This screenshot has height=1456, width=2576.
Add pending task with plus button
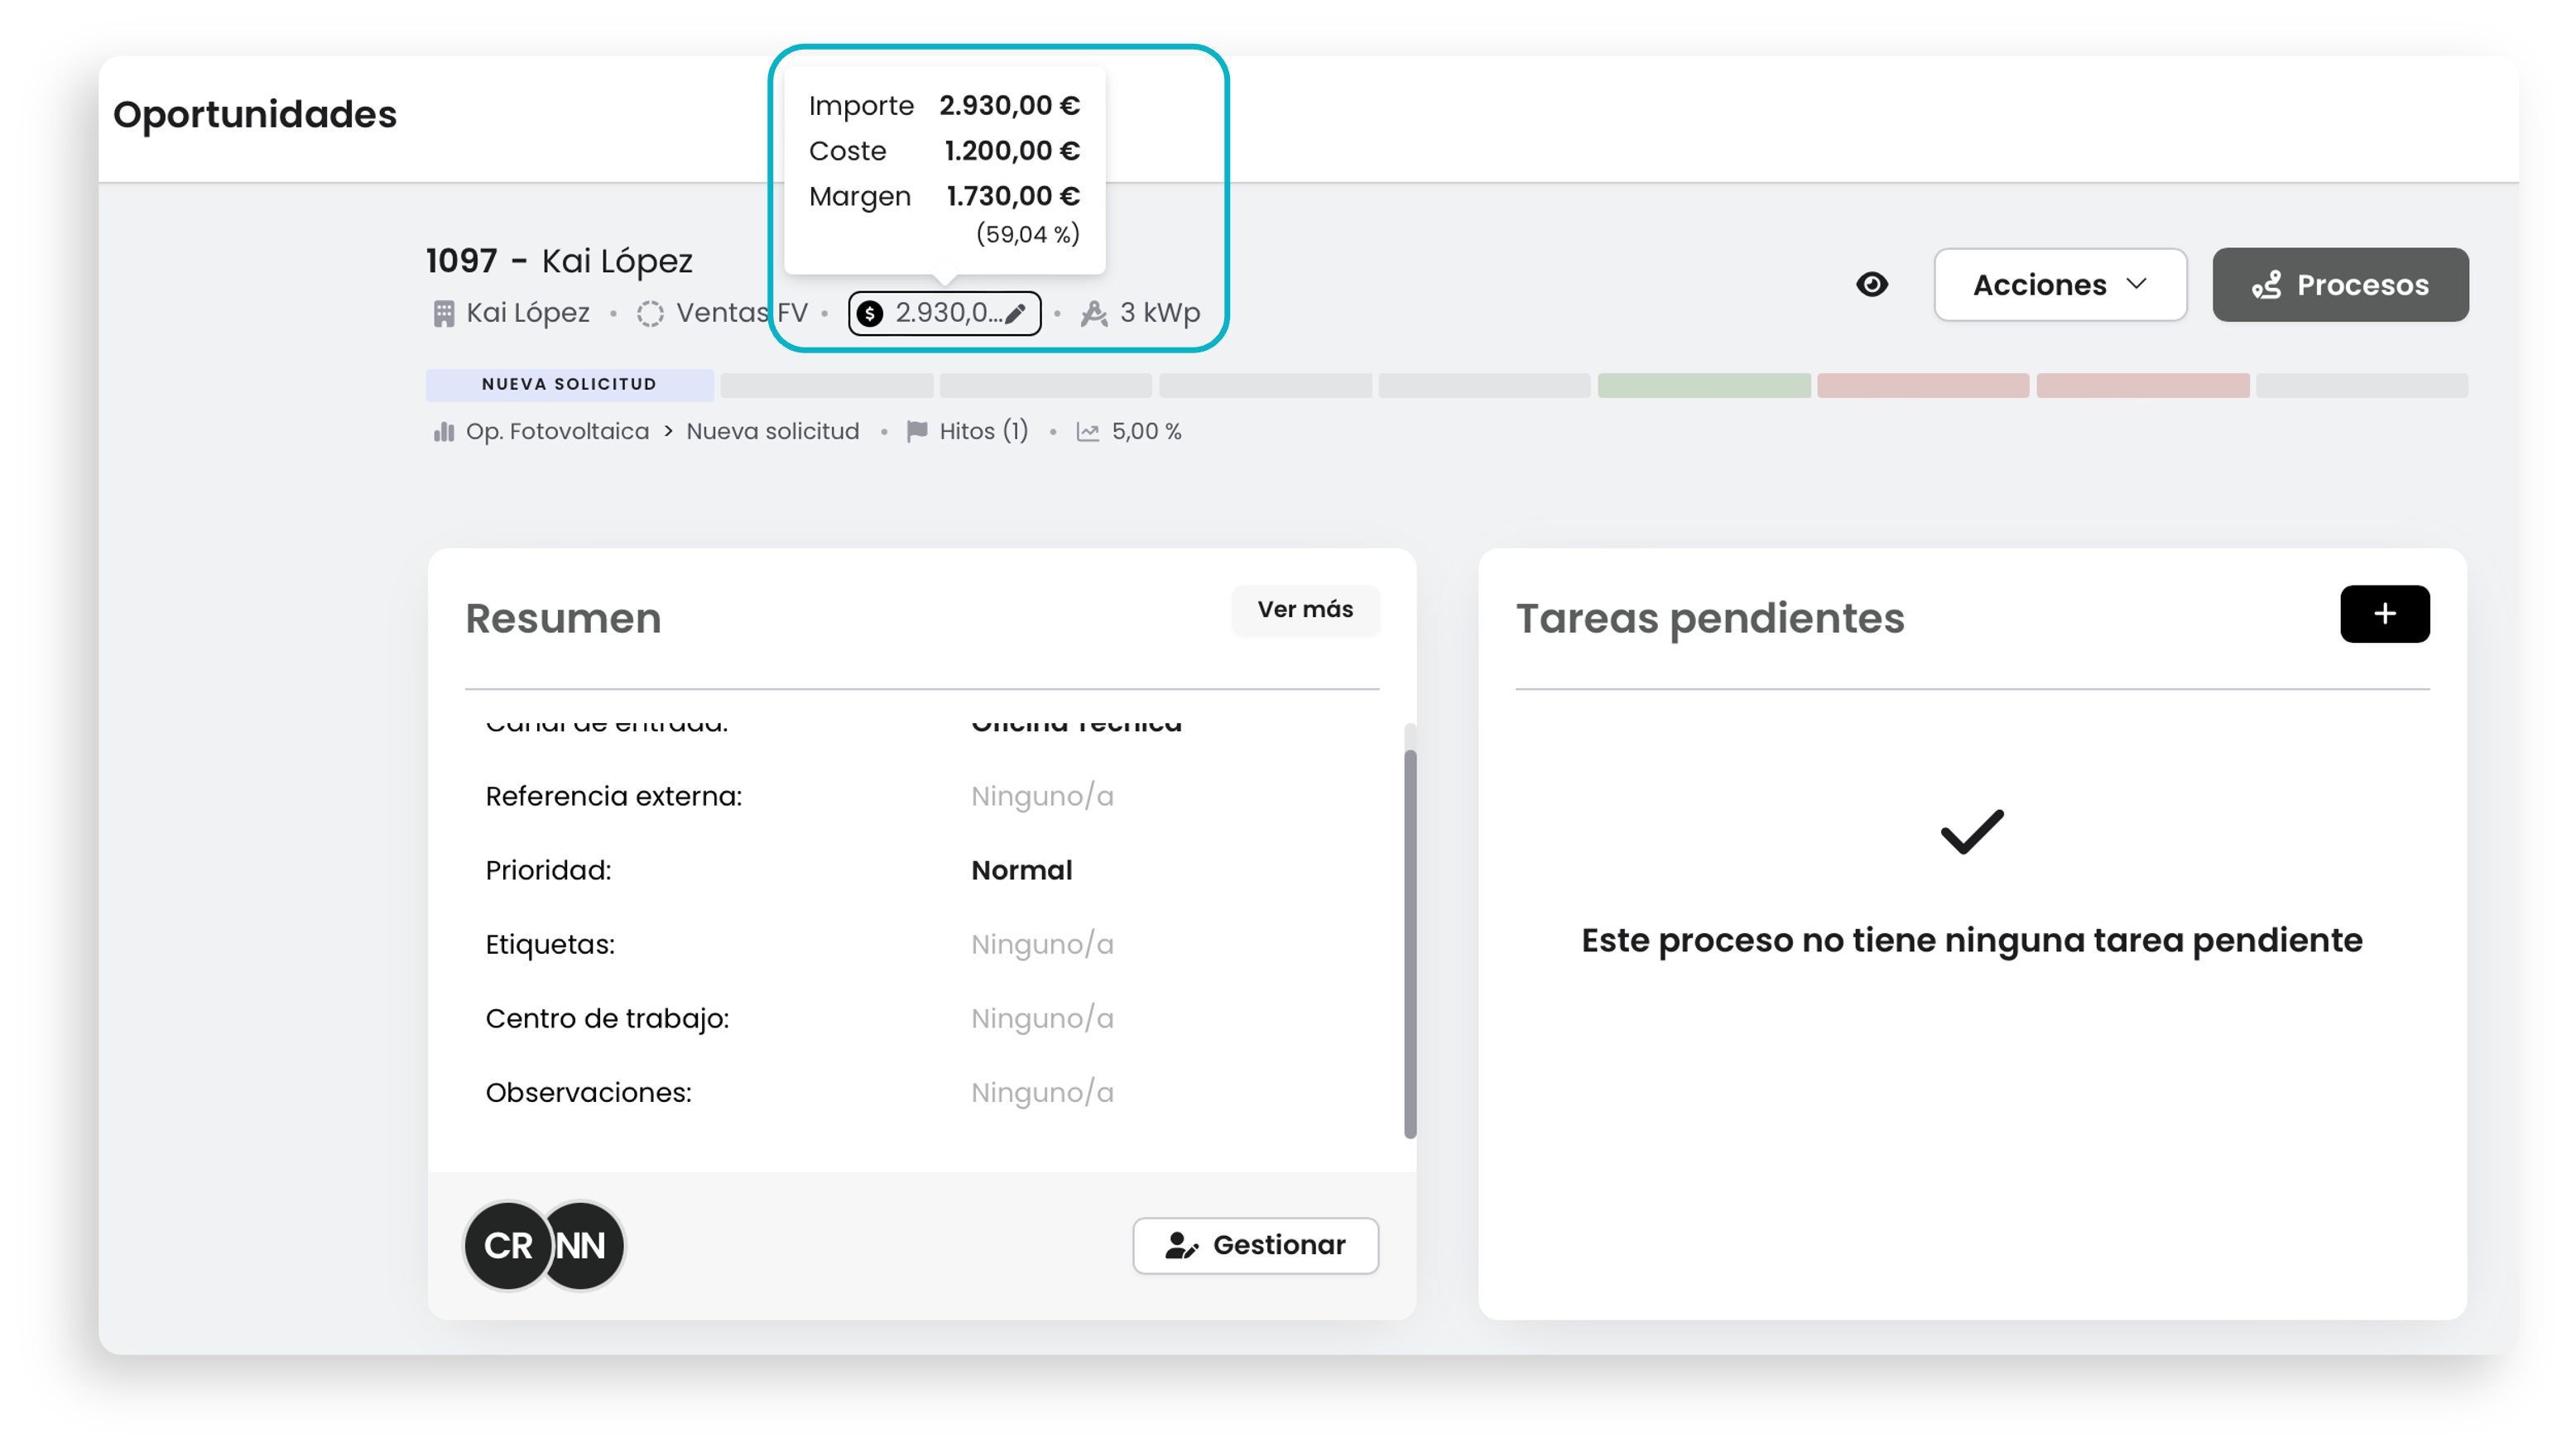point(2384,613)
